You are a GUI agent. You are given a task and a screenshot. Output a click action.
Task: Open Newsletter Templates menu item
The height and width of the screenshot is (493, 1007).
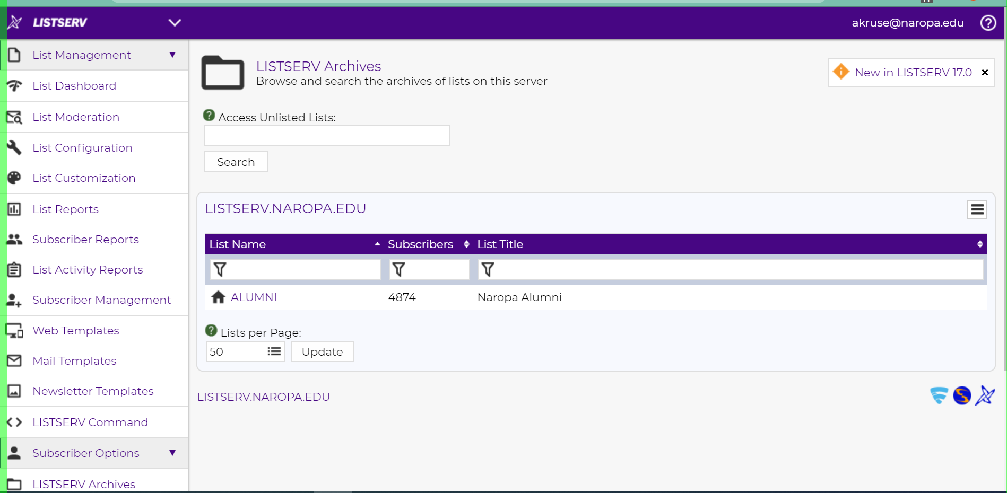[x=93, y=391]
